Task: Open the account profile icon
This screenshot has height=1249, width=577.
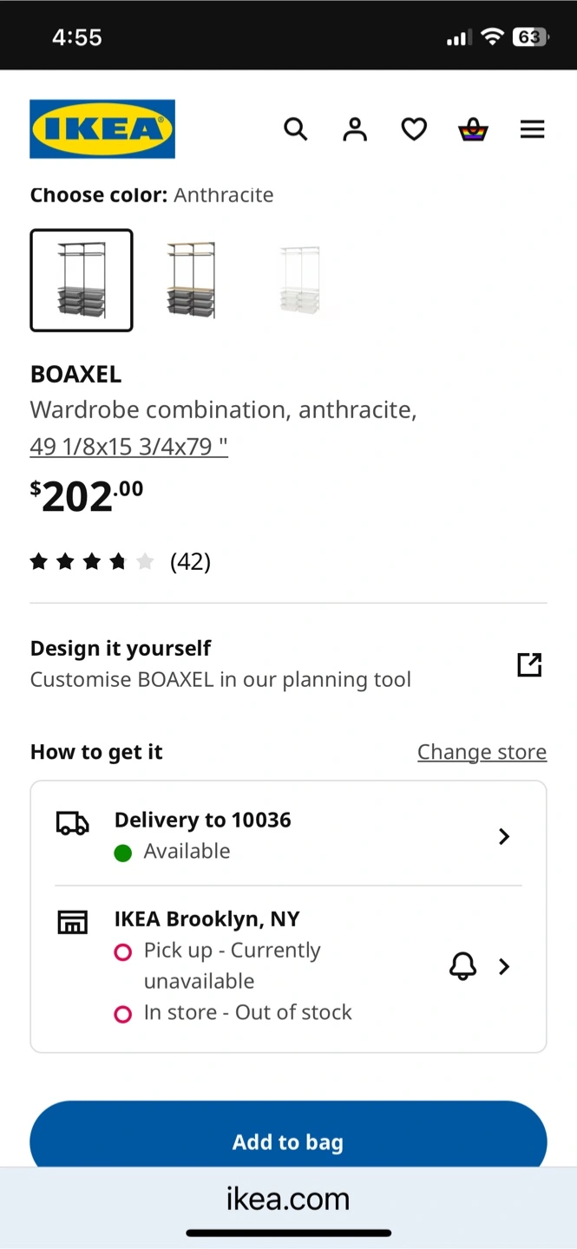Action: pos(355,129)
